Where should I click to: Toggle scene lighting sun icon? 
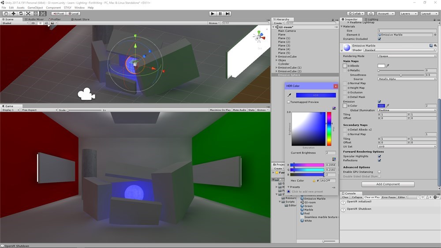pos(40,23)
